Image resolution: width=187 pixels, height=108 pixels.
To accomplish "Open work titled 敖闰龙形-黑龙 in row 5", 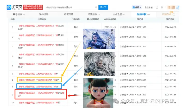I will [42, 66].
